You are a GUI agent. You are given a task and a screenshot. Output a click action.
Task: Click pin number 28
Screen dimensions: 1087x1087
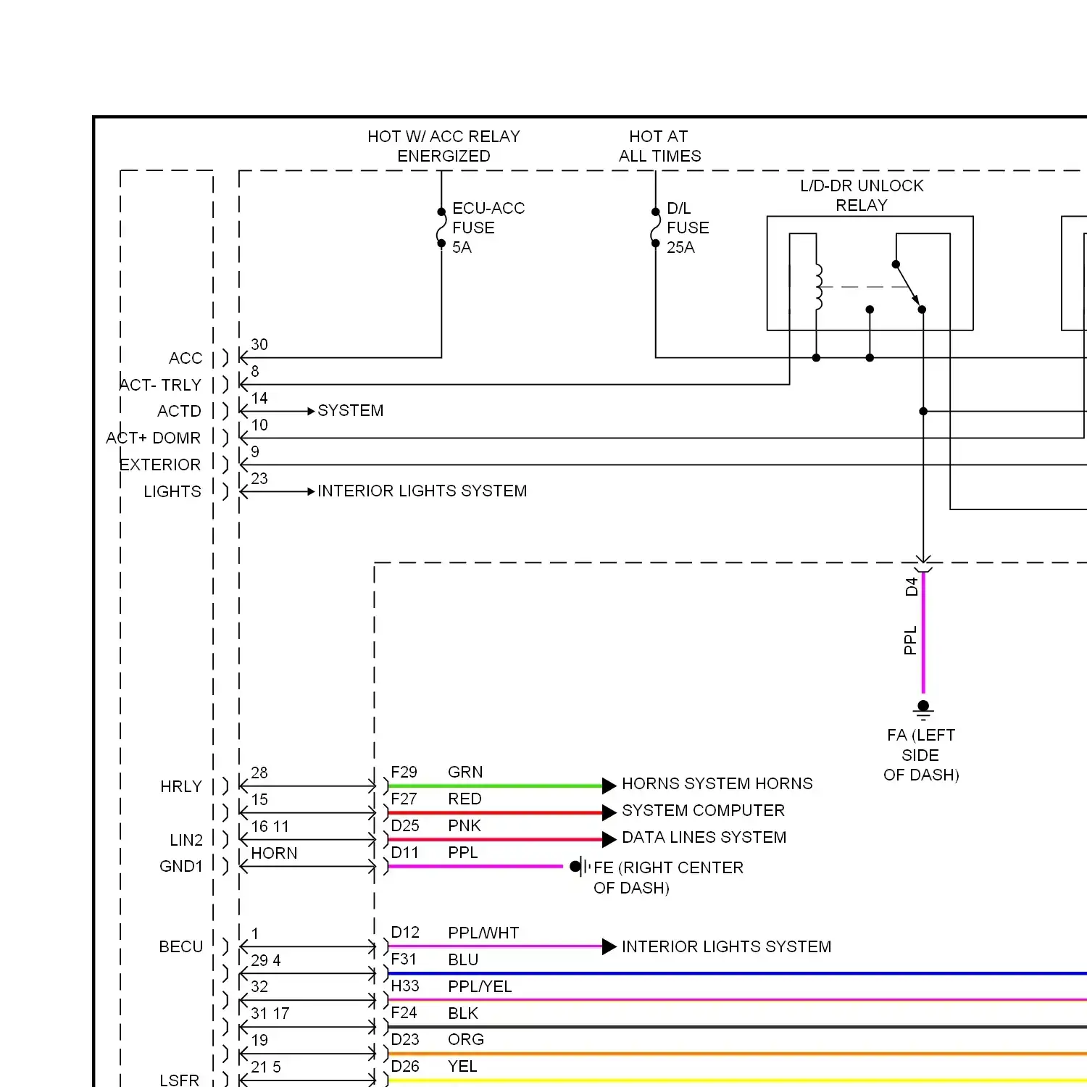point(259,772)
